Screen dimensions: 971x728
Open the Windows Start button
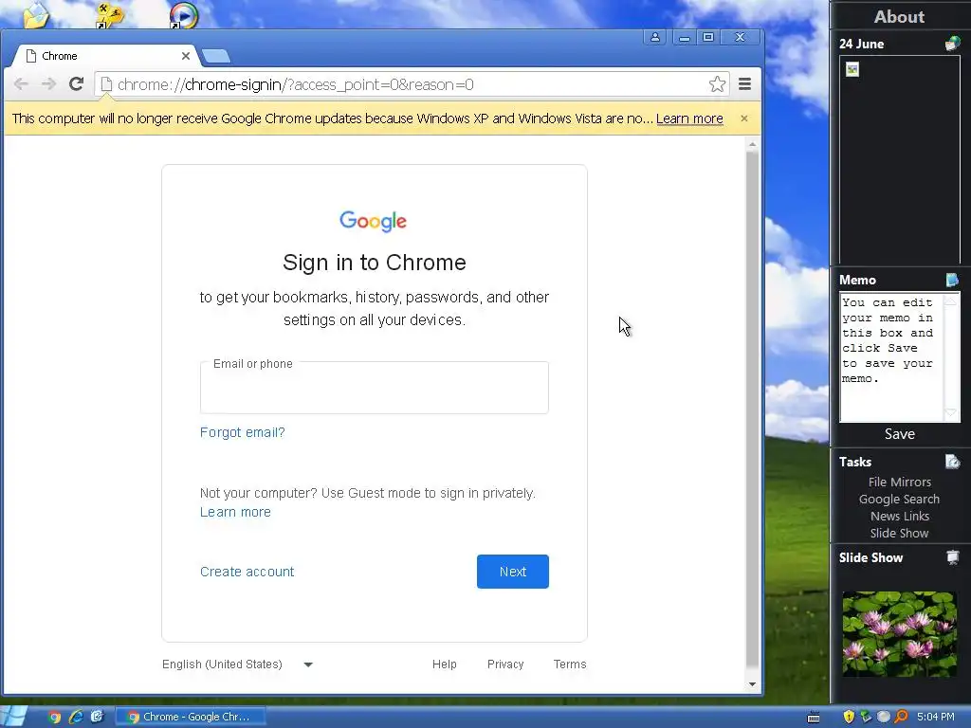13,717
